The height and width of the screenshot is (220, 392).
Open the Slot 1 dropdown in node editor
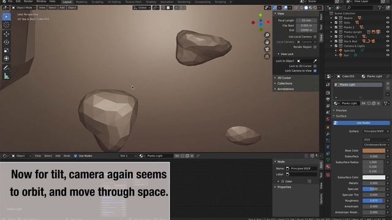click(128, 156)
